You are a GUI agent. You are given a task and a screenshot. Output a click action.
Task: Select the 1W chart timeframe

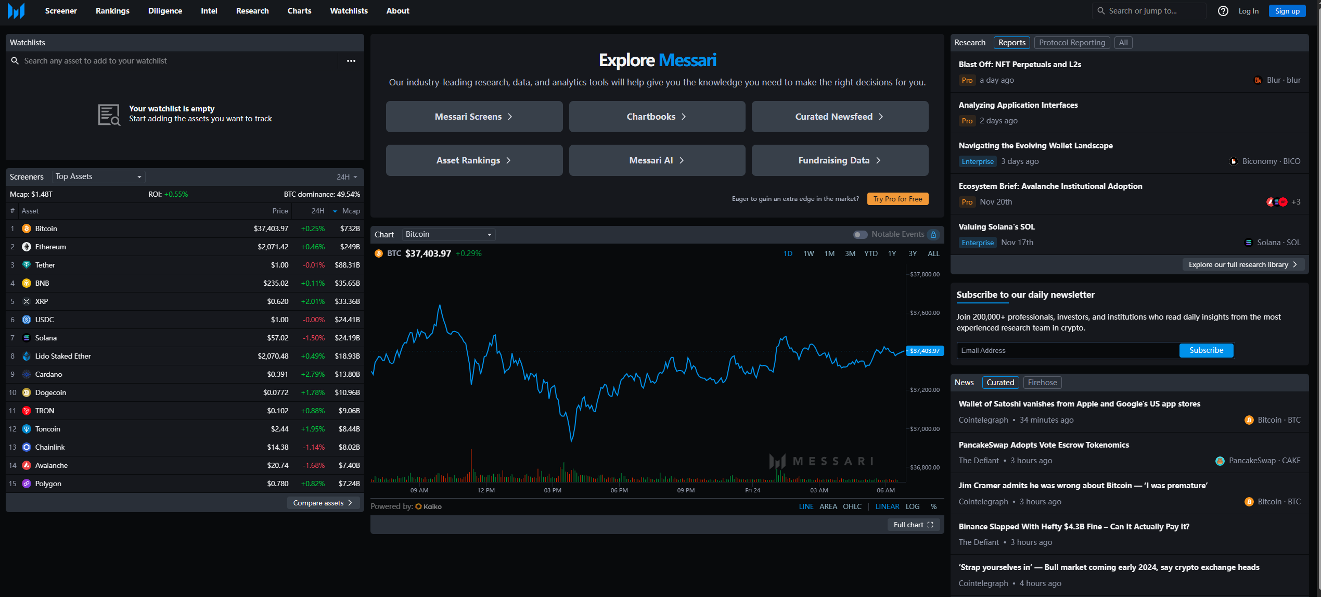(809, 253)
